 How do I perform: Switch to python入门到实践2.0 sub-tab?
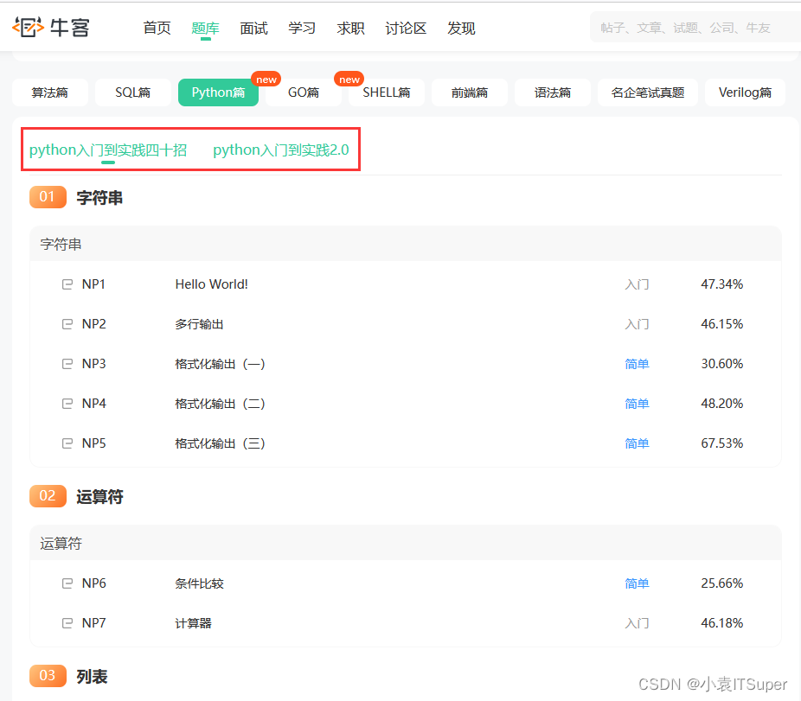[281, 150]
